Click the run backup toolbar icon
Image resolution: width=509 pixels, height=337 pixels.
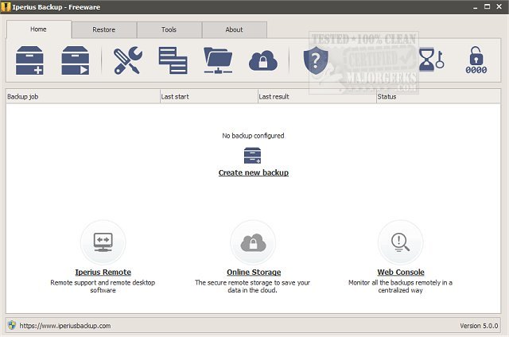pyautogui.click(x=76, y=60)
